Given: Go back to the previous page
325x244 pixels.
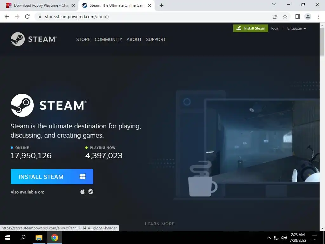Looking at the screenshot, I should pos(7,17).
